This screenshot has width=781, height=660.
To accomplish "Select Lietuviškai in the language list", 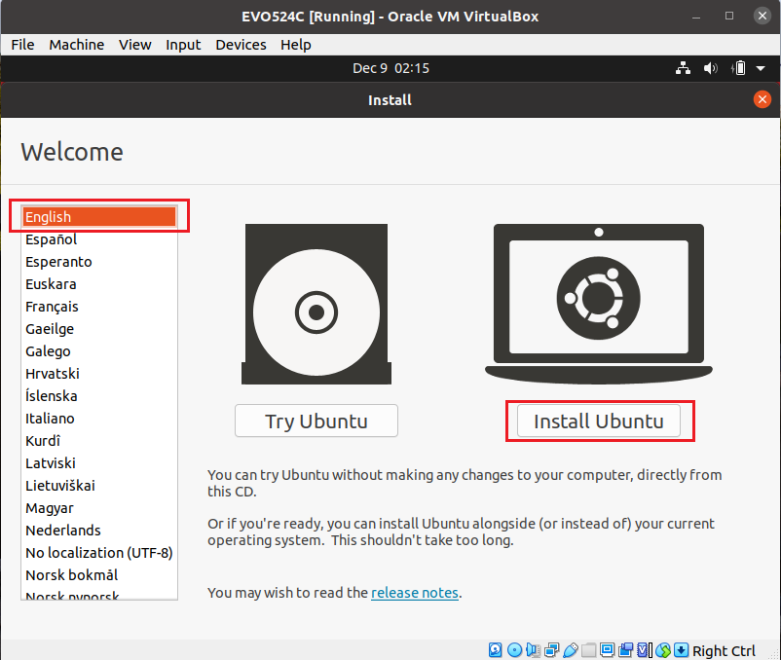I will tap(99, 486).
